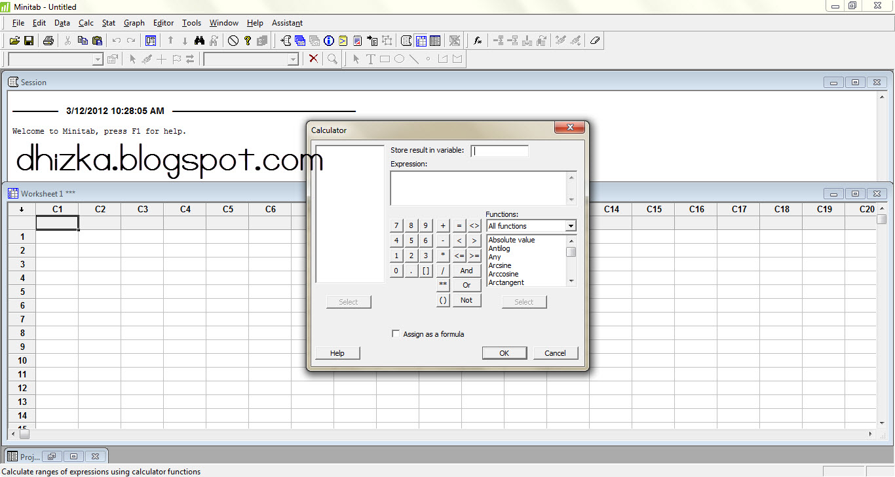Open the 'All functions' dropdown

[x=571, y=226]
